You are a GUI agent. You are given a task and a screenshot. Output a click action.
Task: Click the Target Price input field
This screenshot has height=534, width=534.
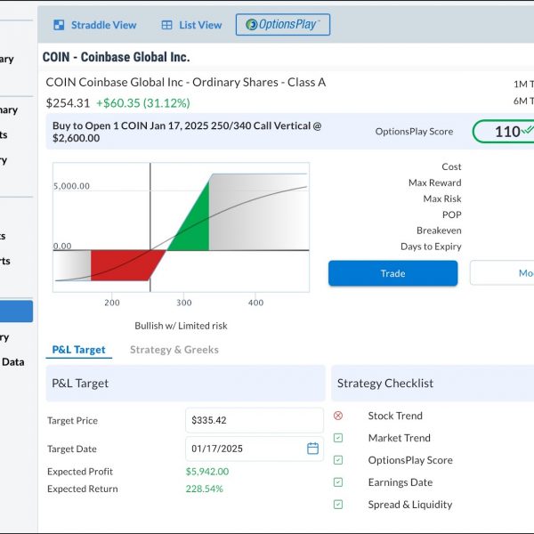click(255, 420)
